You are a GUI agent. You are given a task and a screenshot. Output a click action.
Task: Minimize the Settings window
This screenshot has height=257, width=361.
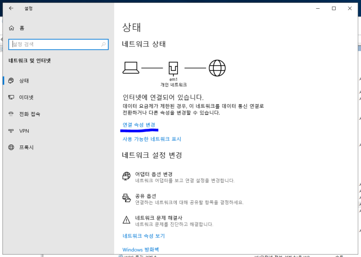click(318, 9)
